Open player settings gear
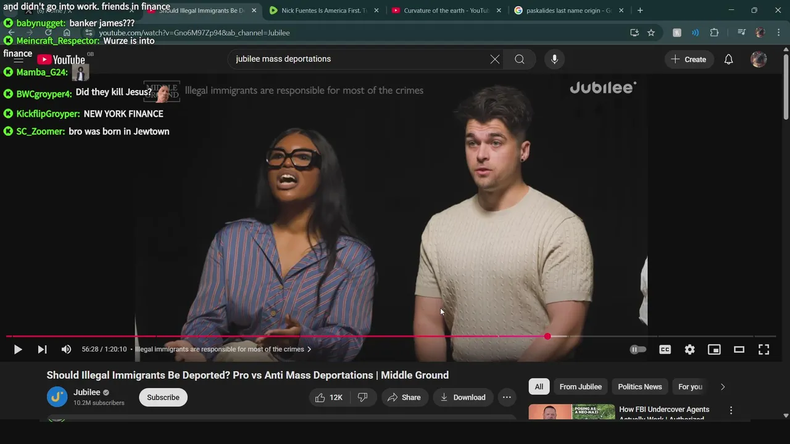The height and width of the screenshot is (444, 790). coord(689,350)
